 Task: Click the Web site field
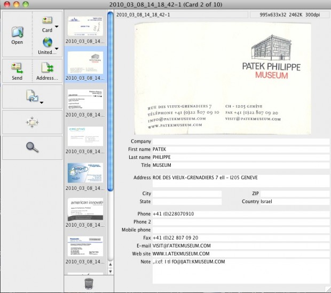click(x=241, y=254)
